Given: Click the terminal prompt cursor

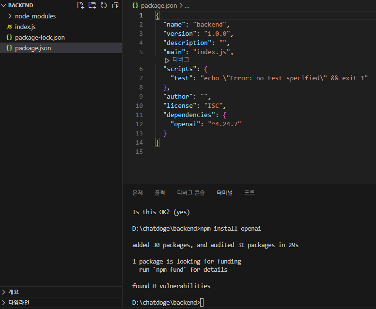Looking at the screenshot, I should (x=202, y=303).
